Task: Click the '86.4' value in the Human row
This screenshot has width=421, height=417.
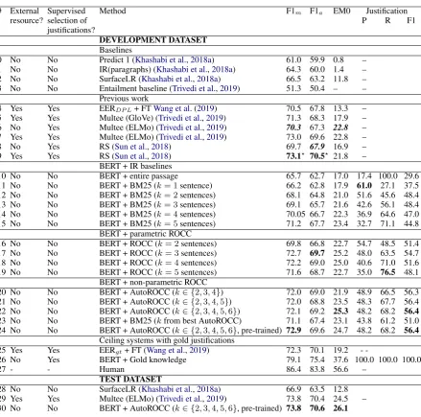Action: 293,369
